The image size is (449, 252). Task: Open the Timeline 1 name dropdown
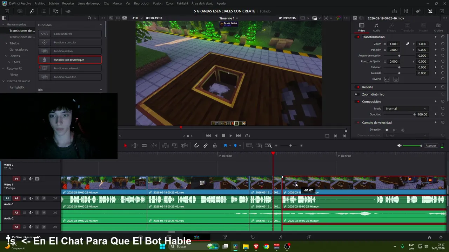click(229, 18)
